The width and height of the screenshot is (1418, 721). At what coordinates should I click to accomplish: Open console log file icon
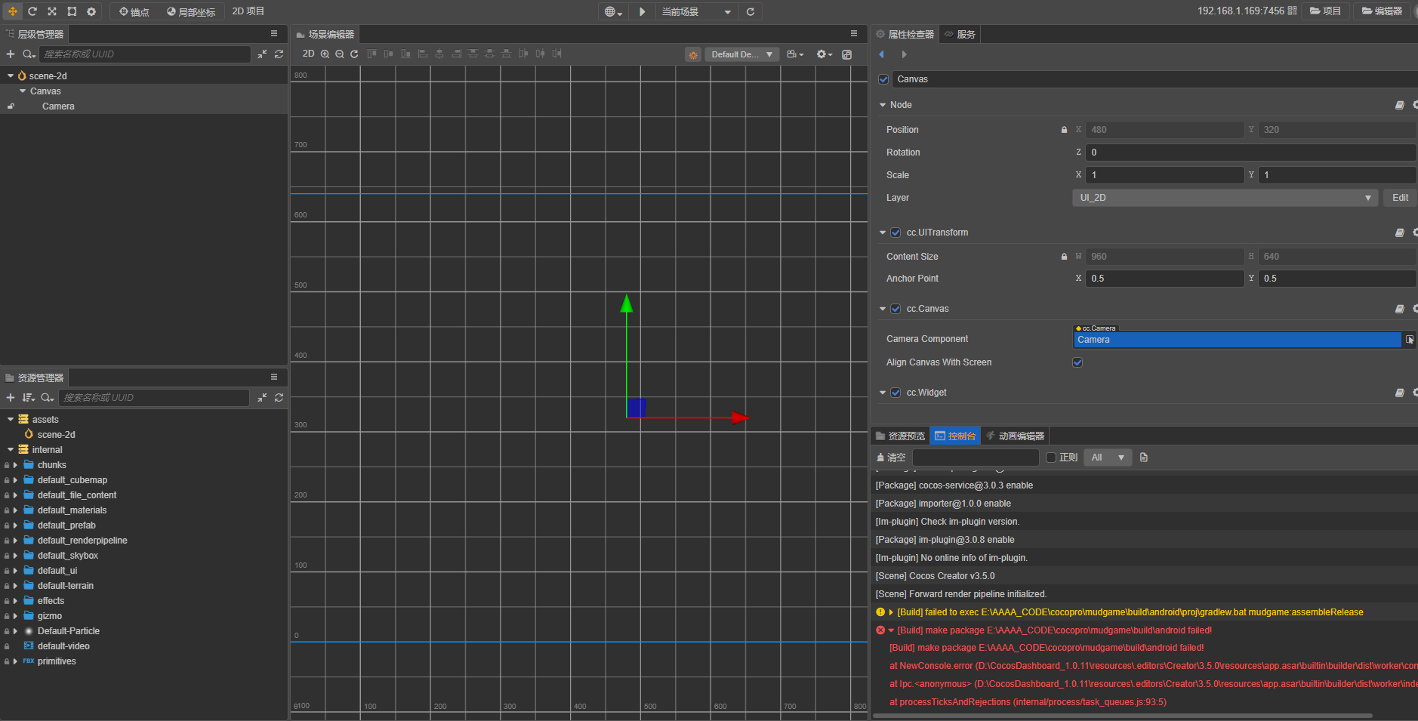click(1144, 458)
